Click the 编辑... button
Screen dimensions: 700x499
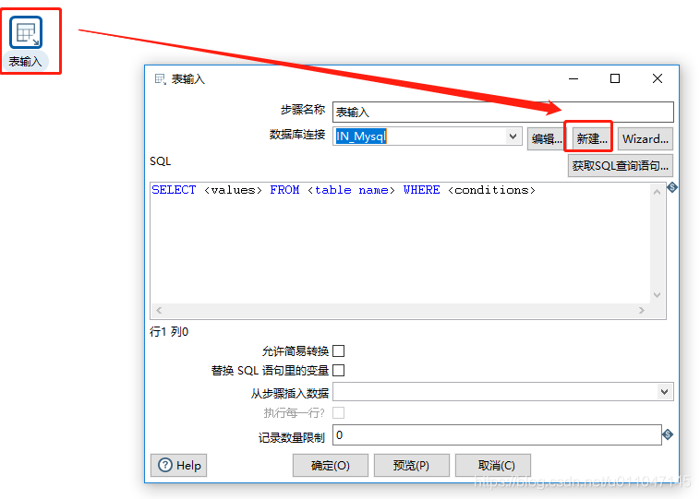[x=546, y=139]
